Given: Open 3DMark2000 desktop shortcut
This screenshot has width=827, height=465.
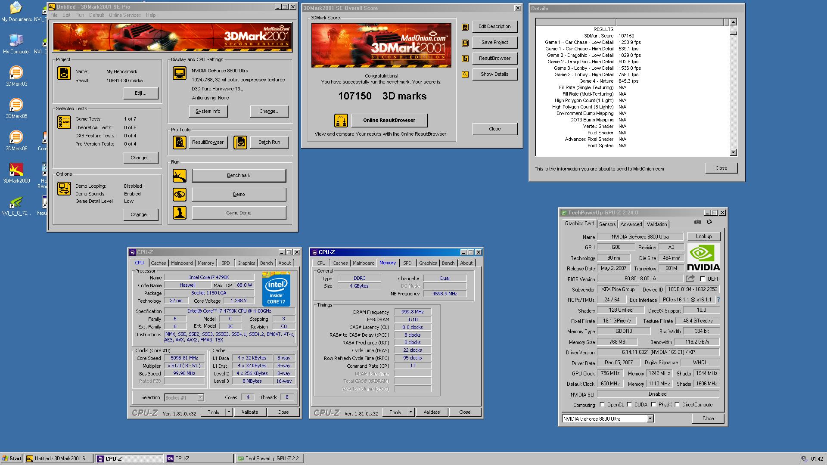Looking at the screenshot, I should (16, 173).
